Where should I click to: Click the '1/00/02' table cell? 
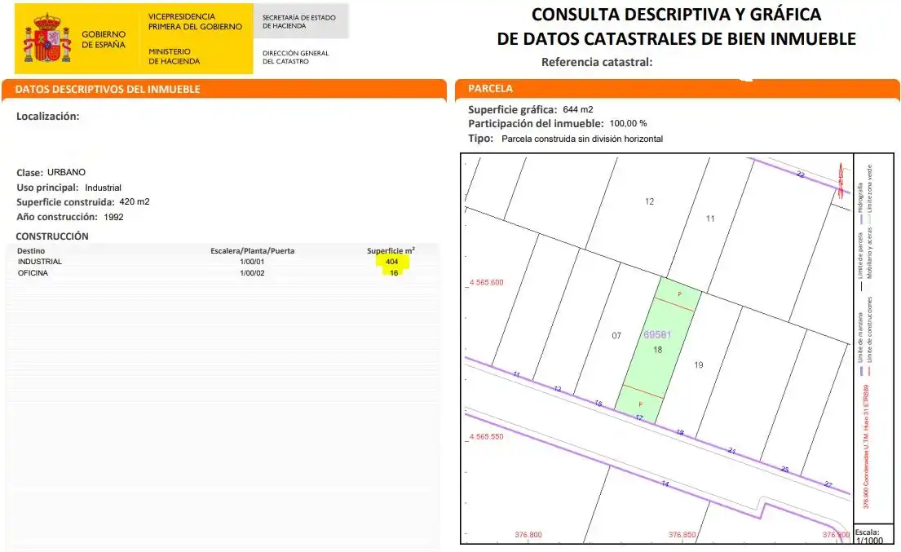252,273
